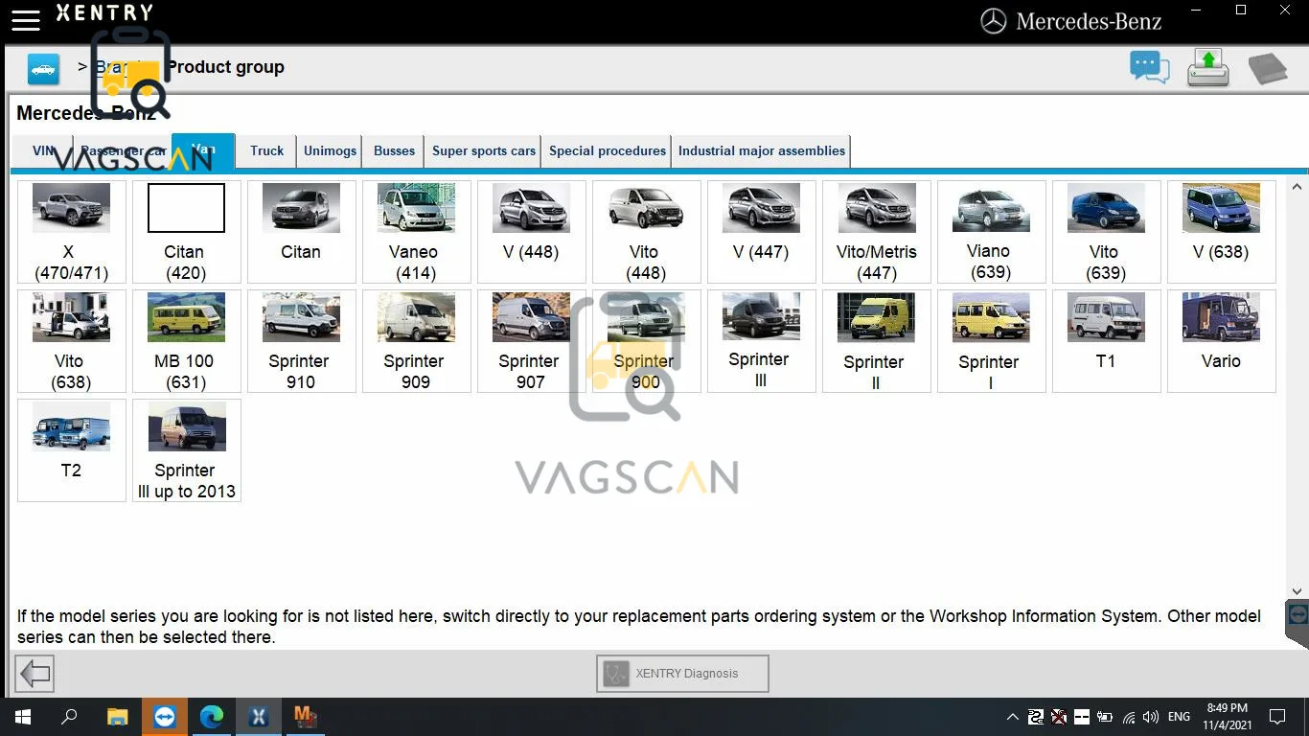
Task: Pick the T2 model tile
Action: tap(72, 450)
